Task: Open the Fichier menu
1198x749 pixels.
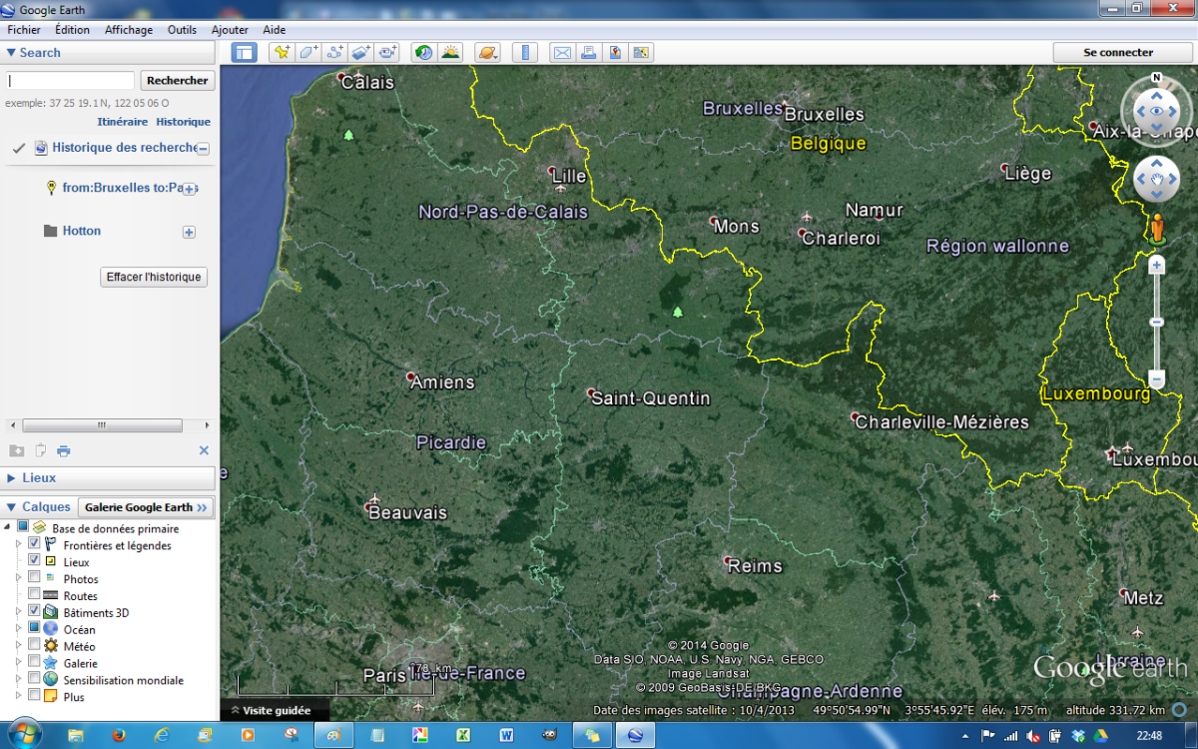Action: pyautogui.click(x=24, y=30)
